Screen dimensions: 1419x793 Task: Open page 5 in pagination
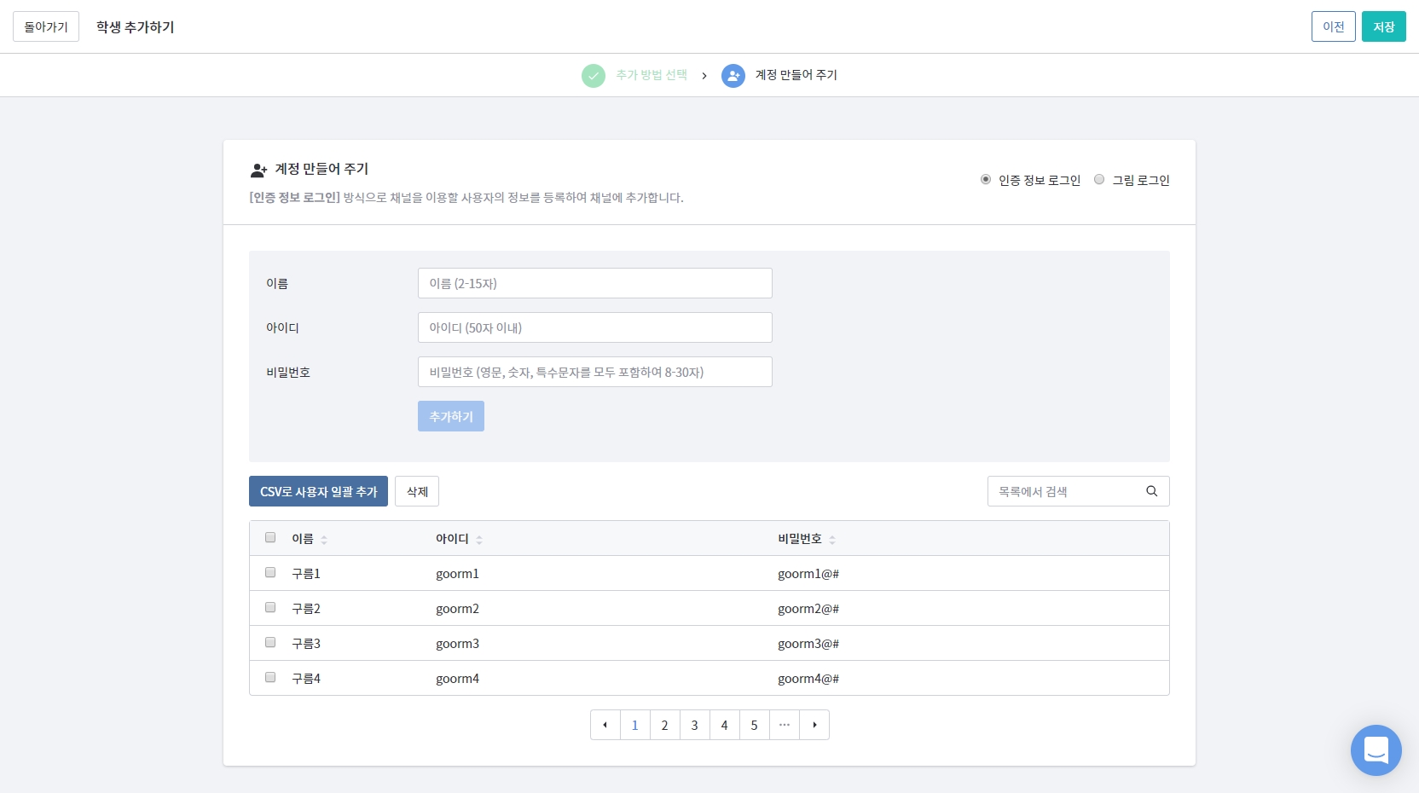[x=754, y=725]
